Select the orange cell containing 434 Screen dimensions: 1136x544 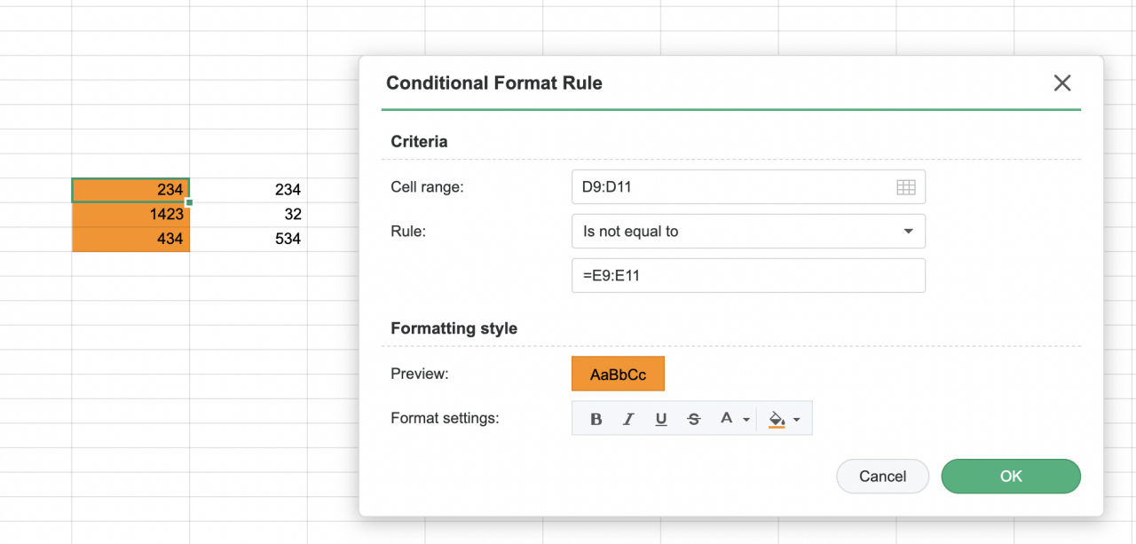(130, 239)
